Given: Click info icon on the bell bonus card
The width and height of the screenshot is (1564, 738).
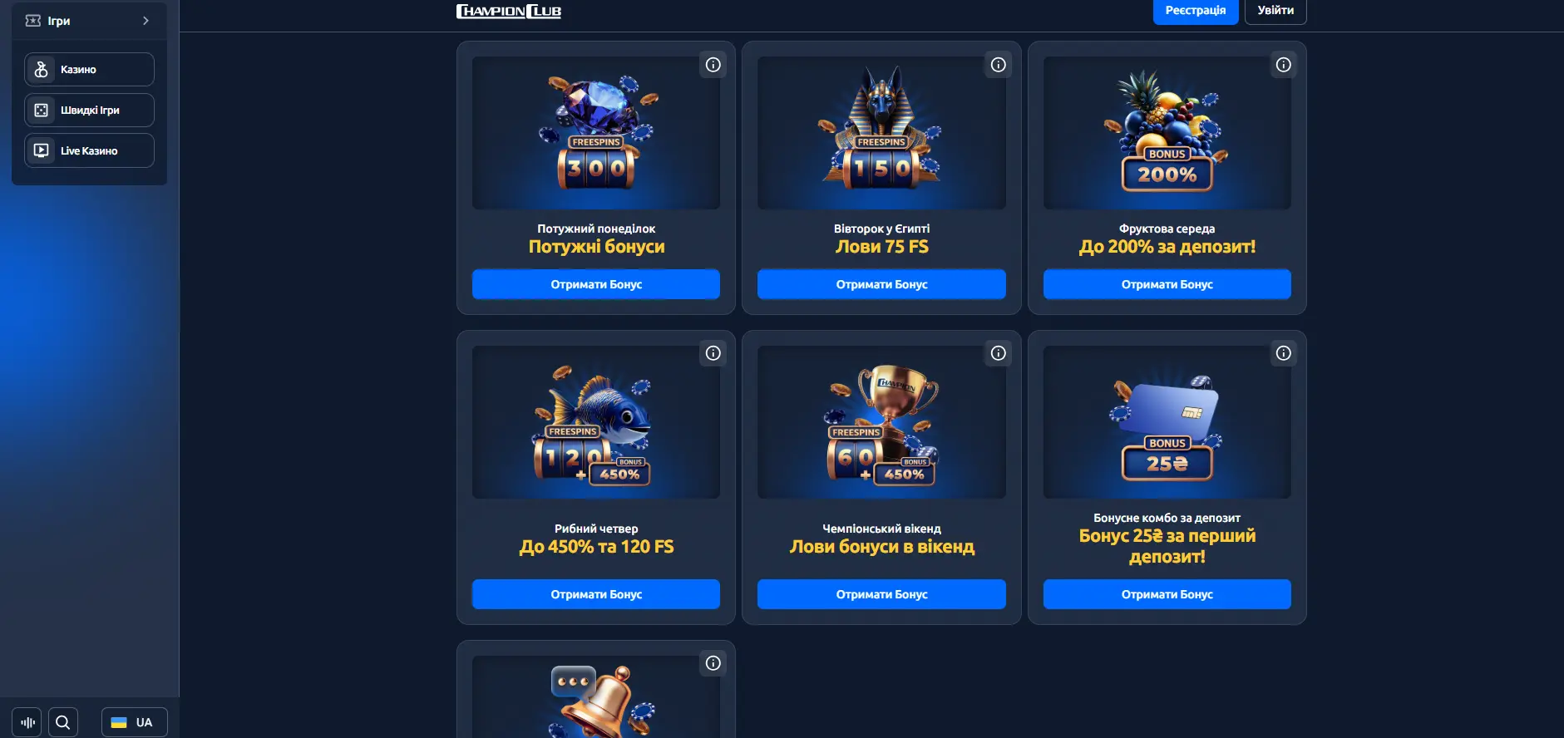Looking at the screenshot, I should [713, 663].
